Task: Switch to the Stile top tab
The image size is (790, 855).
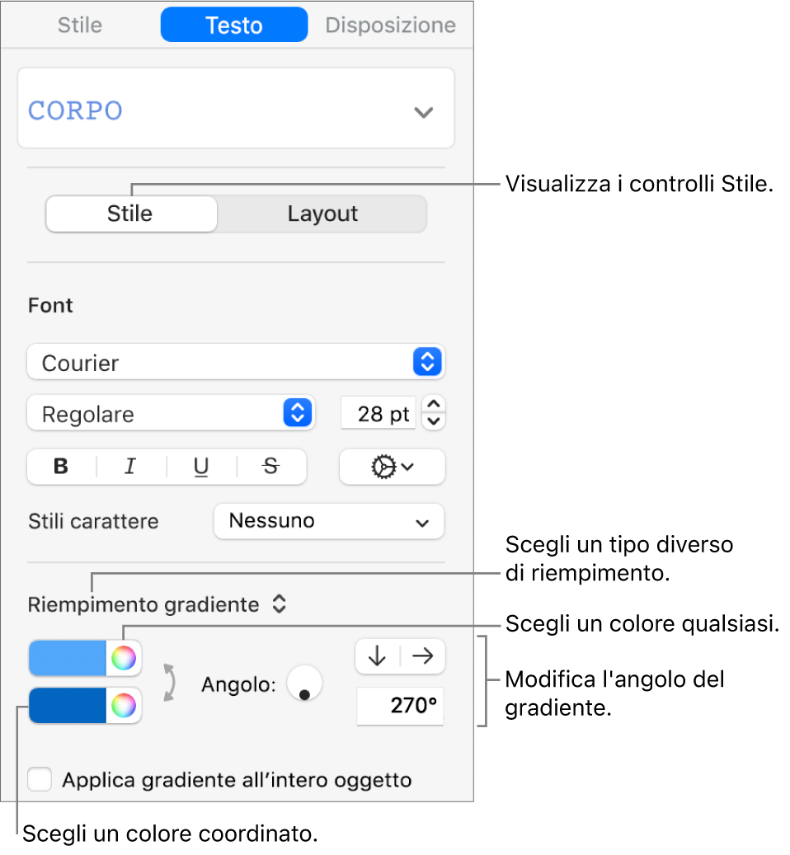Action: click(80, 25)
